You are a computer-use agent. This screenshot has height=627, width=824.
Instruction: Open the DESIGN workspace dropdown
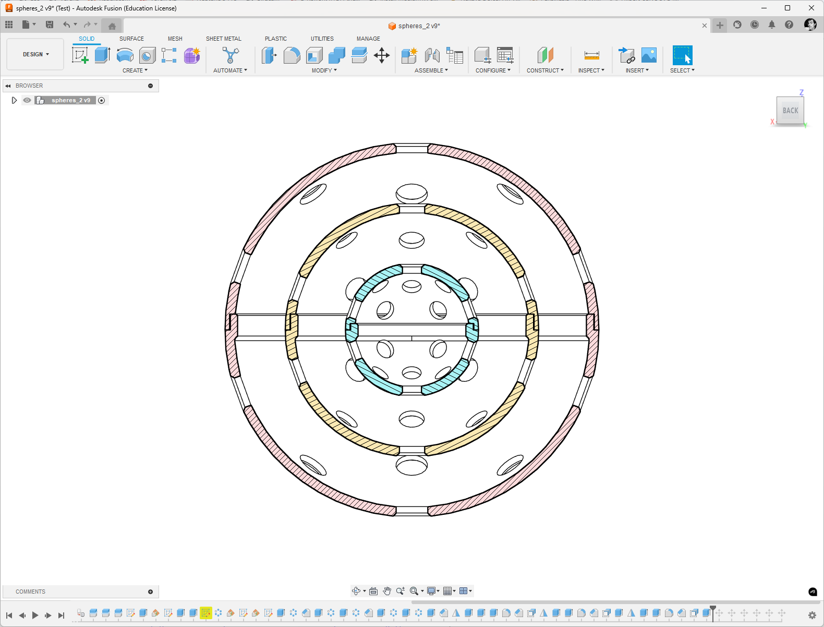point(35,54)
